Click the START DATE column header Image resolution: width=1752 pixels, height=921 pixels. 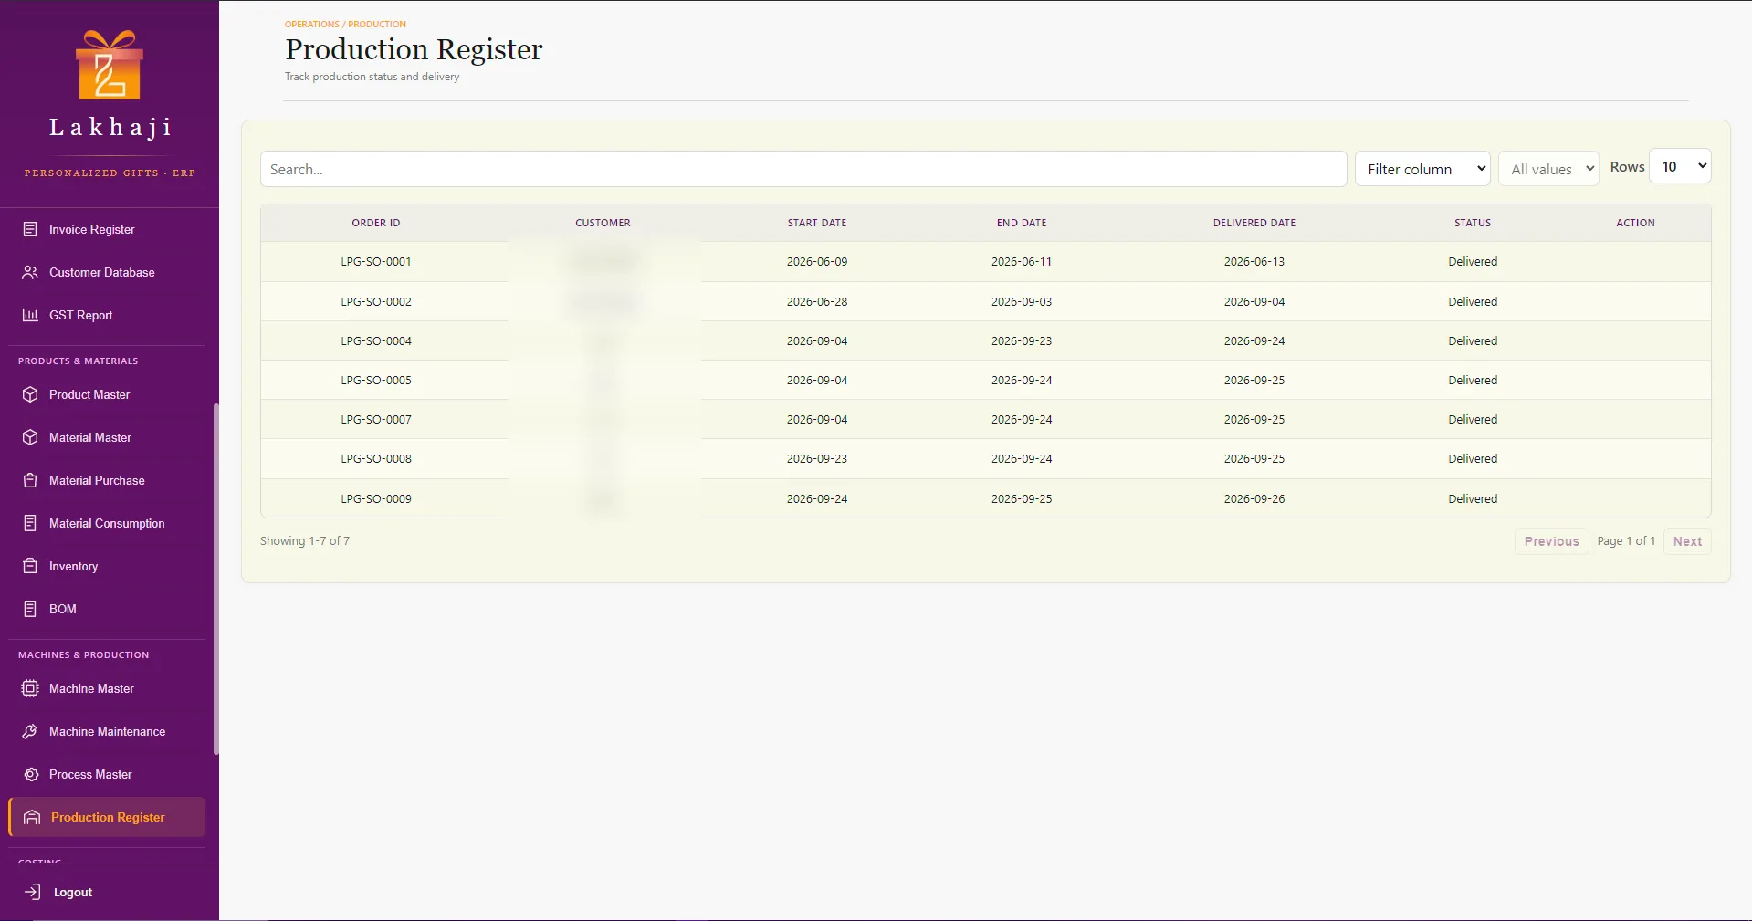pos(817,223)
